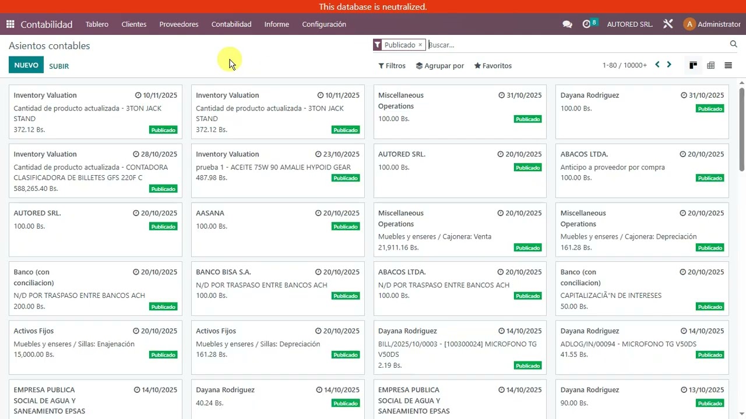Open the BANCO BISA S.A. card

(278, 288)
